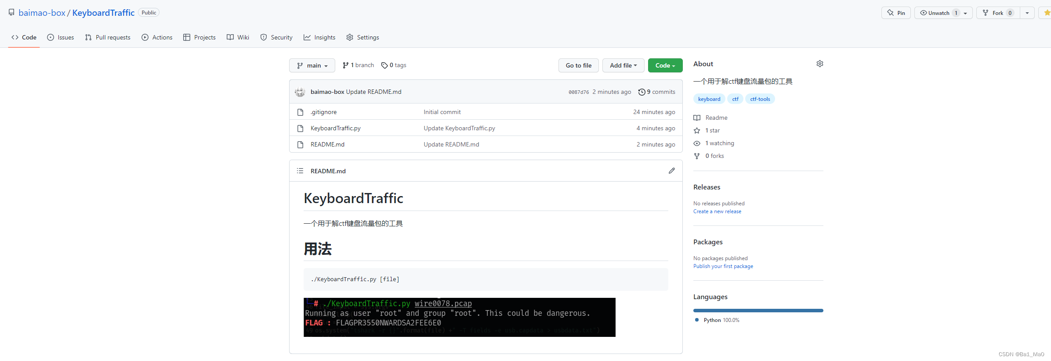The image size is (1051, 361).
Task: Open the baimao-box owner link
Action: [42, 13]
